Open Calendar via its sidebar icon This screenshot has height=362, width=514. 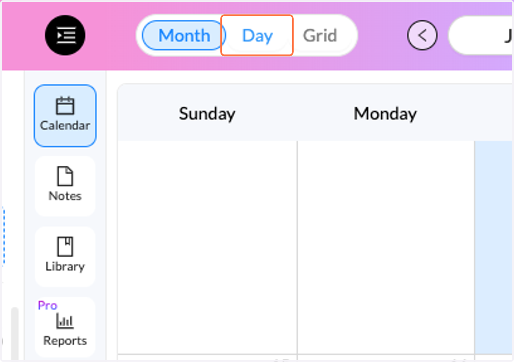(65, 106)
